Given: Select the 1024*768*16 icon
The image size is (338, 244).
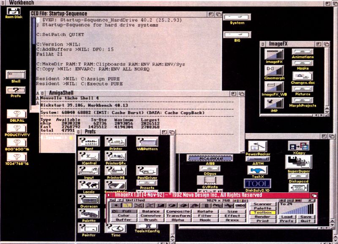Looking at the screenshot, I should [x=17, y=157].
